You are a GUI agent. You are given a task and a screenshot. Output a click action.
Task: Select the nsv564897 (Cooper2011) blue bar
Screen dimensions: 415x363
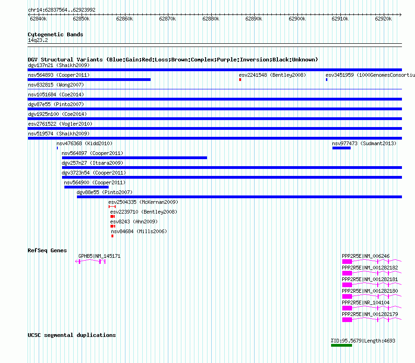point(134,158)
